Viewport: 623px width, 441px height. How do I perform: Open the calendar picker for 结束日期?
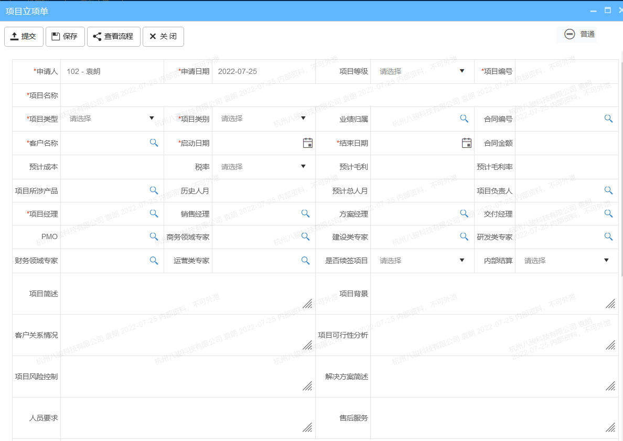coord(466,143)
